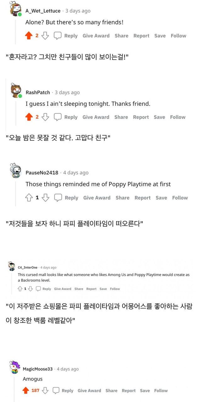
Task: Upvote A_Wet_Lettuce's comment
Action: pos(29,36)
